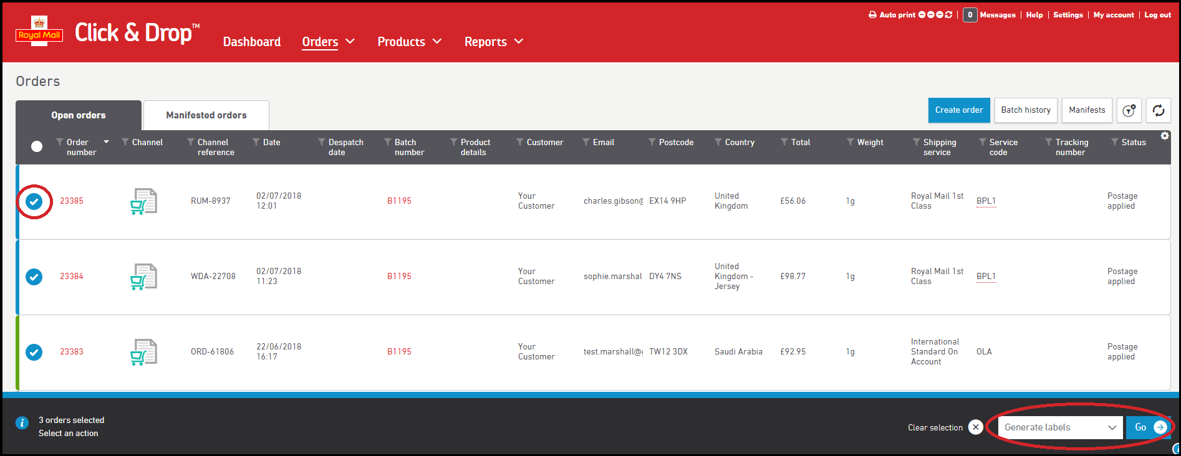This screenshot has width=1181, height=456.
Task: Open the filter settings icon
Action: (1129, 110)
